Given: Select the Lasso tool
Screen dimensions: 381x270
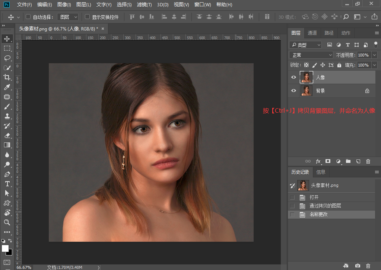Looking at the screenshot, I should [7, 58].
